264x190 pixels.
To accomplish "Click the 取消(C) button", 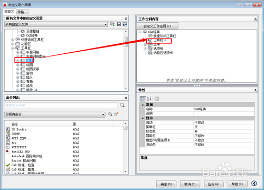I will (190, 184).
